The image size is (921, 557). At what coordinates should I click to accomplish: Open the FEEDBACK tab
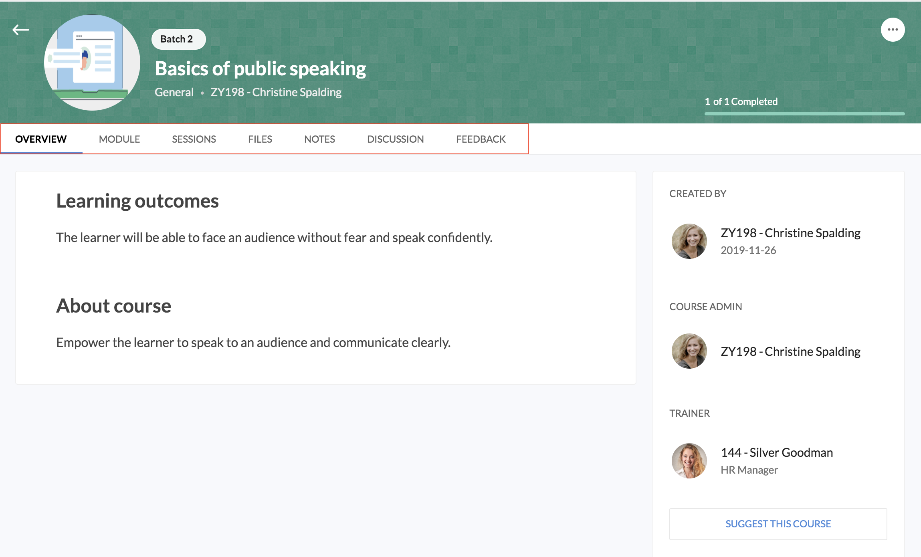click(481, 139)
